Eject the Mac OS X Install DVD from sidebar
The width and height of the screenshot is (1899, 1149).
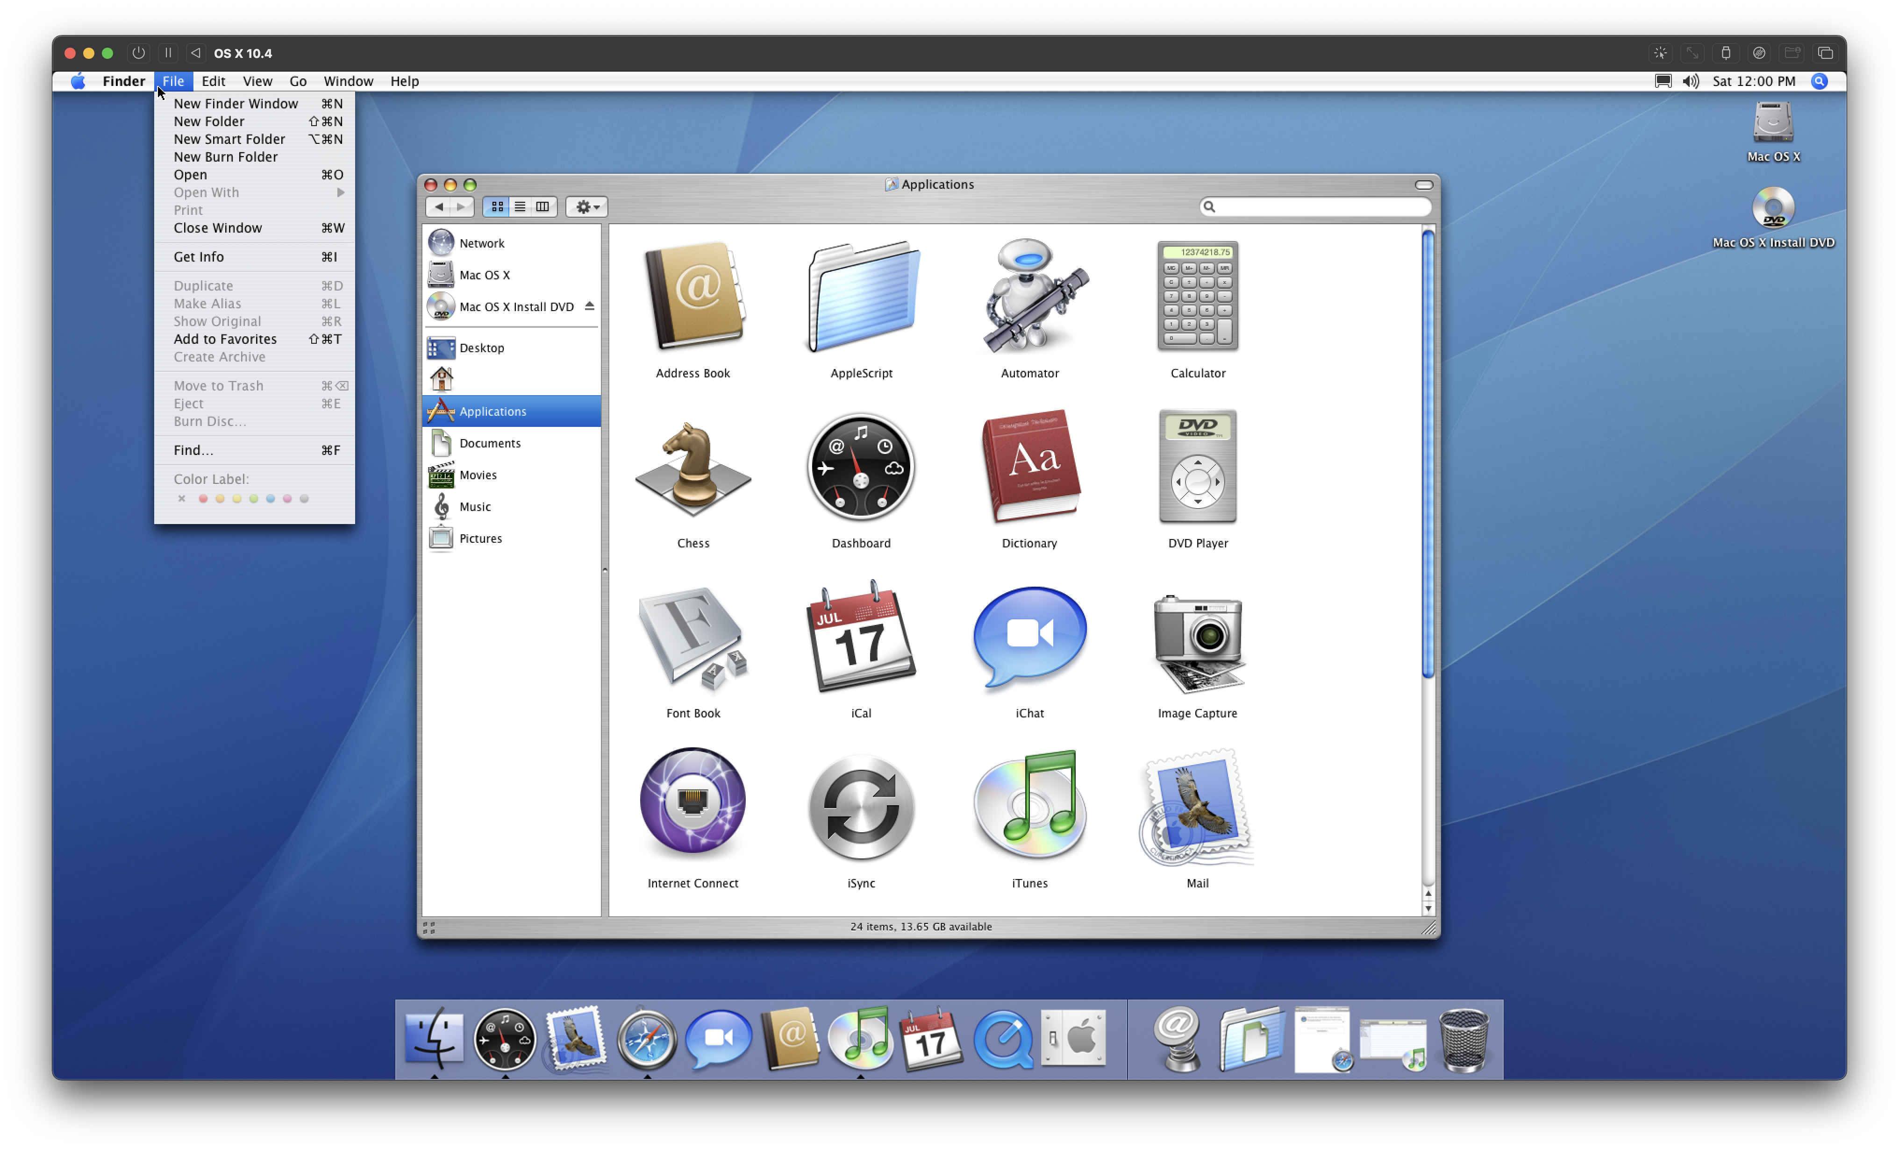pyautogui.click(x=590, y=306)
